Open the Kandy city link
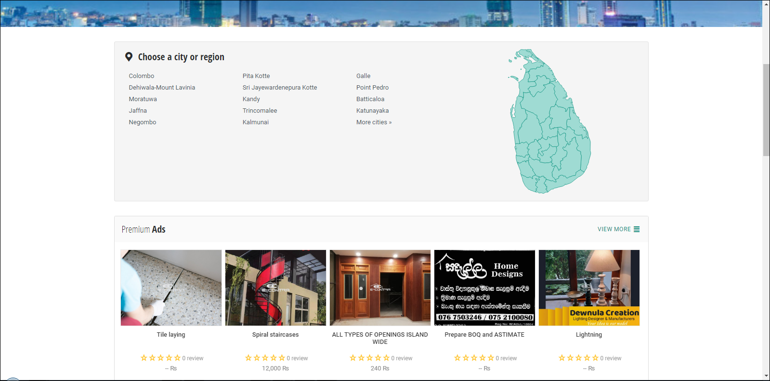The height and width of the screenshot is (381, 770). point(251,99)
